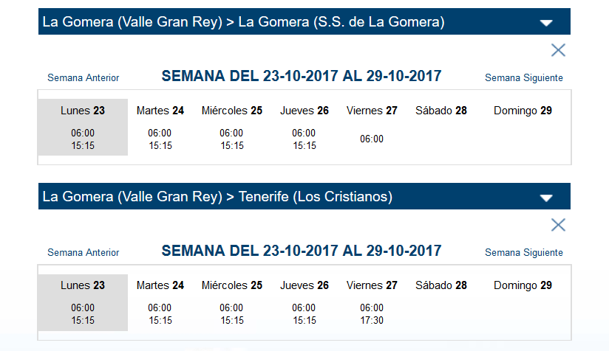
Task: Pick Jueves 26 06:00 departure to Tenerife
Action: pyautogui.click(x=304, y=307)
